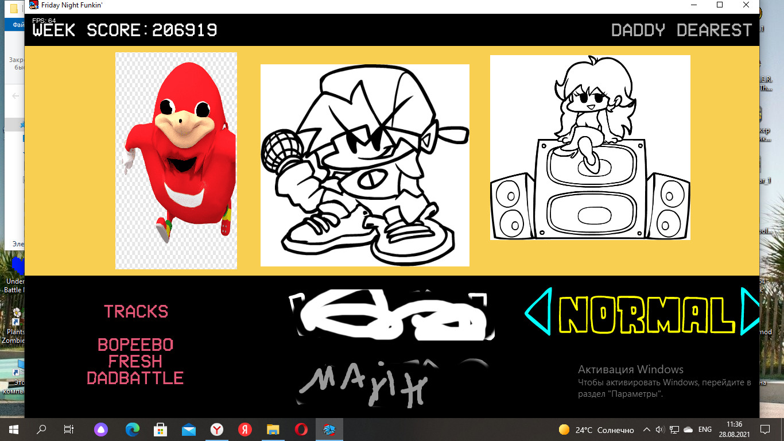Switch to File Explorer in the taskbar
This screenshot has width=784, height=441.
pos(273,430)
